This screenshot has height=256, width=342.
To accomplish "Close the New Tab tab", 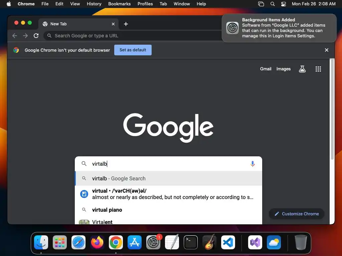I will pyautogui.click(x=113, y=24).
